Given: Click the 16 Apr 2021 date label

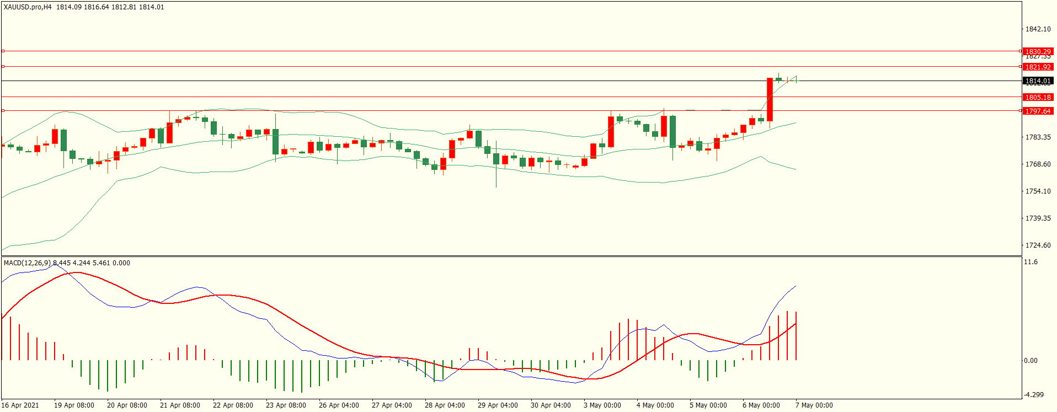Looking at the screenshot, I should coord(20,405).
